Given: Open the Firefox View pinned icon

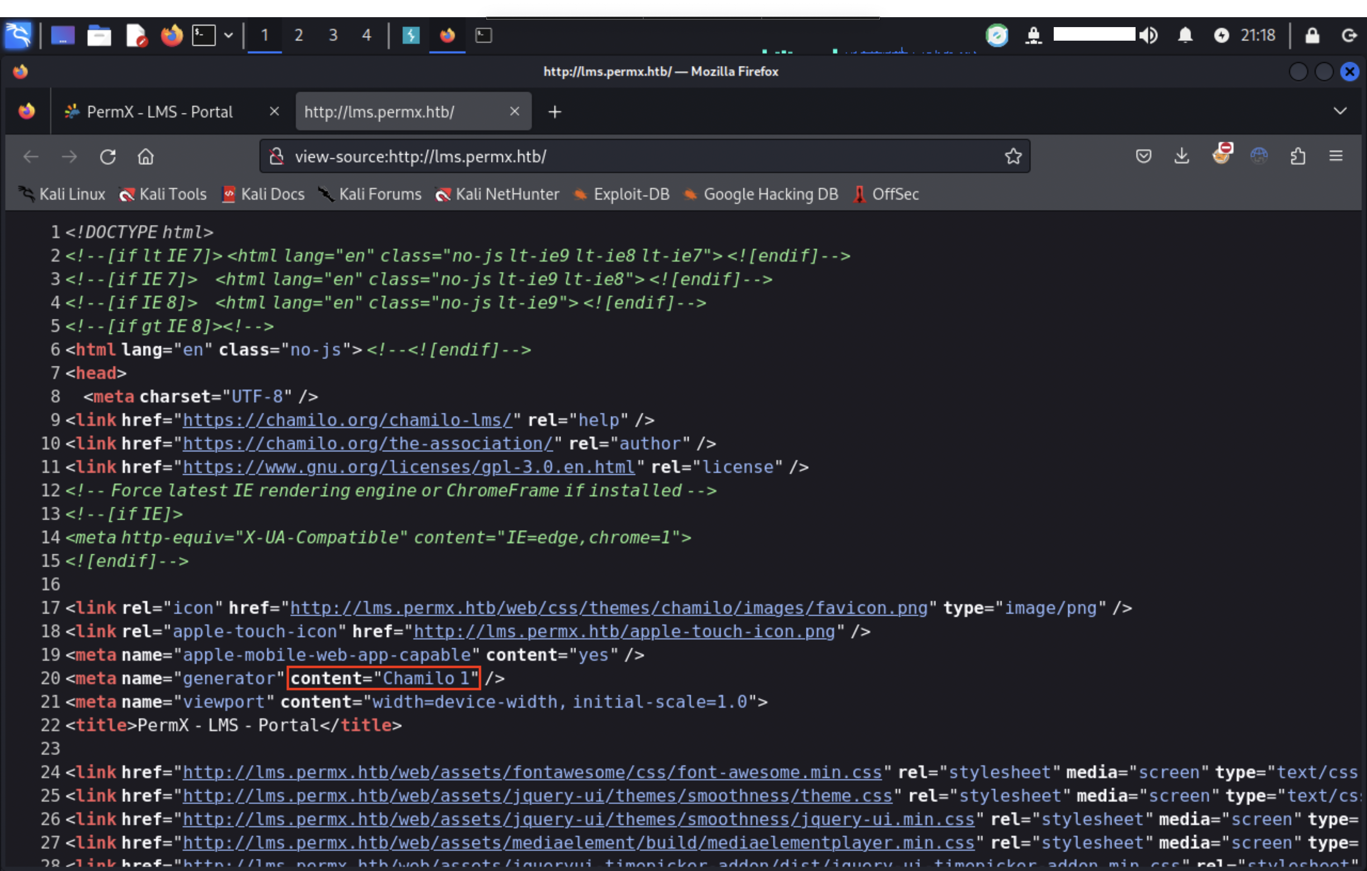Looking at the screenshot, I should coord(27,111).
